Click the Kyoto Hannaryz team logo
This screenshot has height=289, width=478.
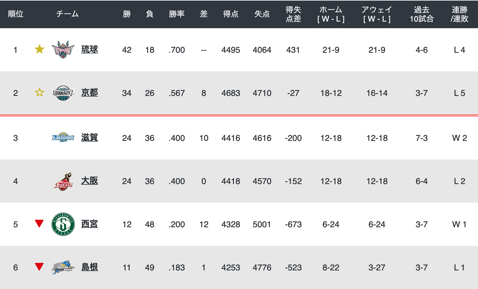63,93
